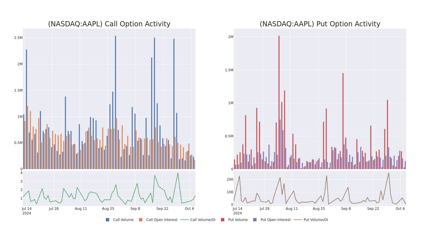Click the 2M label on put chart axis
Viewport: 429px width, 229px height.
231,37
